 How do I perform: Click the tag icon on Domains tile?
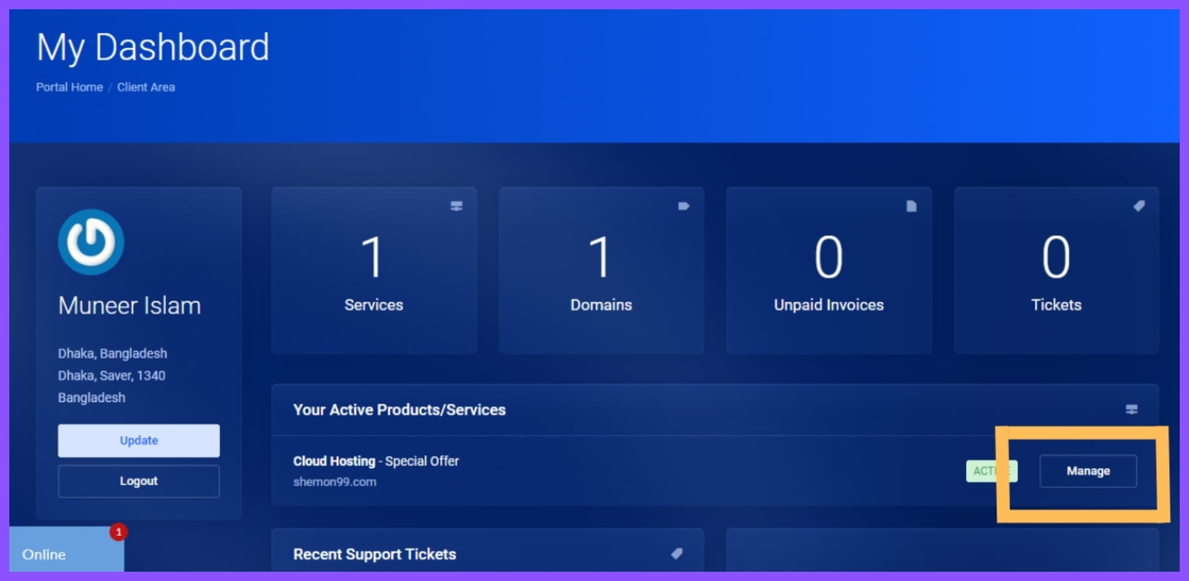(x=684, y=206)
